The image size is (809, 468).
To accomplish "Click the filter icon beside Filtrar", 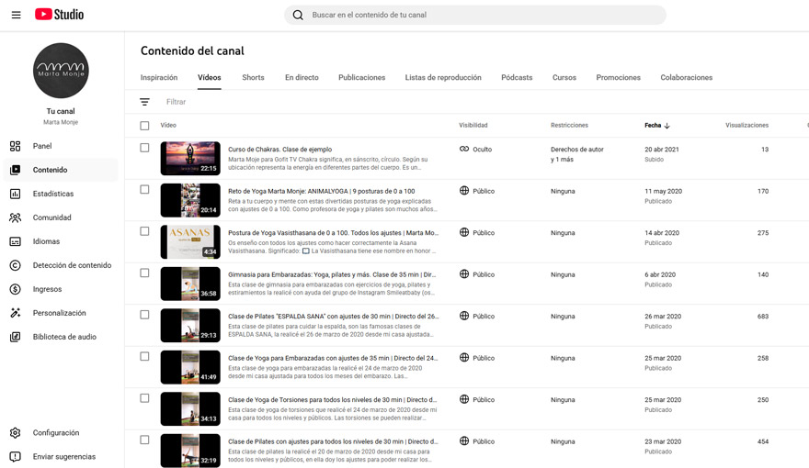I will coord(144,102).
